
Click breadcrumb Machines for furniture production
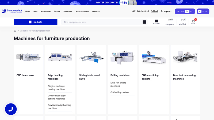click(x=35, y=31)
